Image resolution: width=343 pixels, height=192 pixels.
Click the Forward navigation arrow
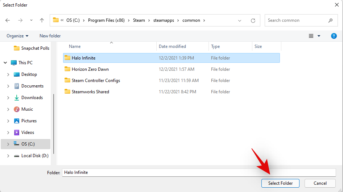(20, 21)
